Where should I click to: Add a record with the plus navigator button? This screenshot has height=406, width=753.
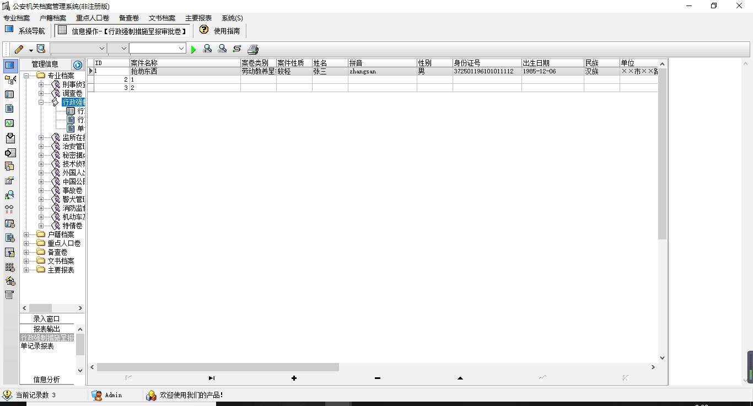pos(294,378)
